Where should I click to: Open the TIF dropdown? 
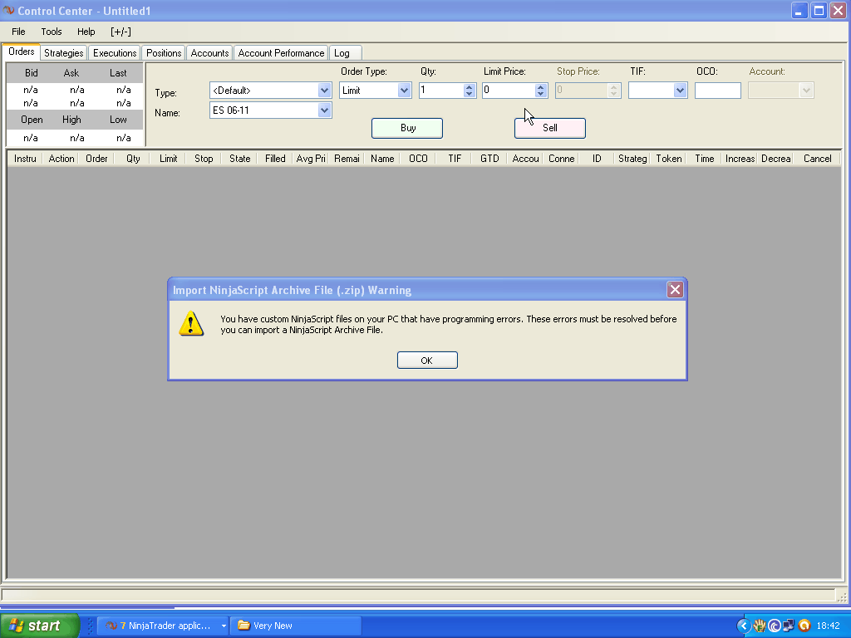click(x=680, y=90)
